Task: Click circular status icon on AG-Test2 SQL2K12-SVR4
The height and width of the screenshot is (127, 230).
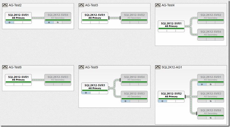Action: coord(58,23)
